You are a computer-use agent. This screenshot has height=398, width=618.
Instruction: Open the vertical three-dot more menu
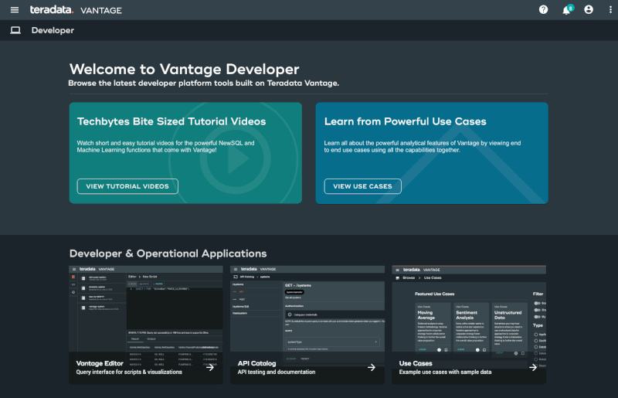pyautogui.click(x=610, y=10)
